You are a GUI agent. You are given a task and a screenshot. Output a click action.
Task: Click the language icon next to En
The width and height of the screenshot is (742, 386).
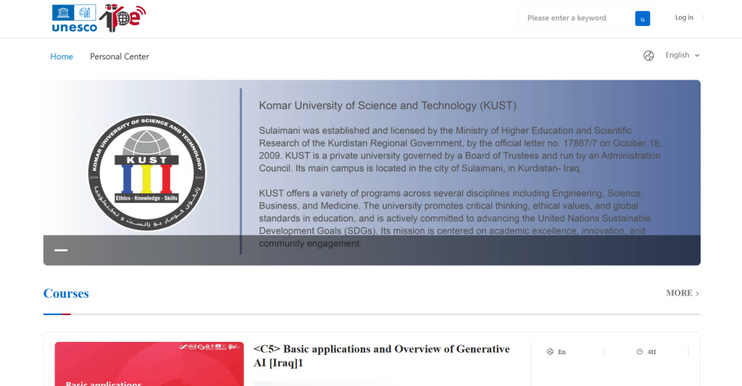(x=550, y=351)
